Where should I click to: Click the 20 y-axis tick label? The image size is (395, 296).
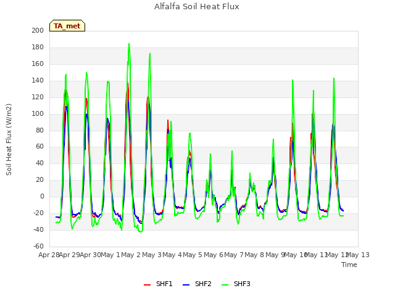coord(39,179)
